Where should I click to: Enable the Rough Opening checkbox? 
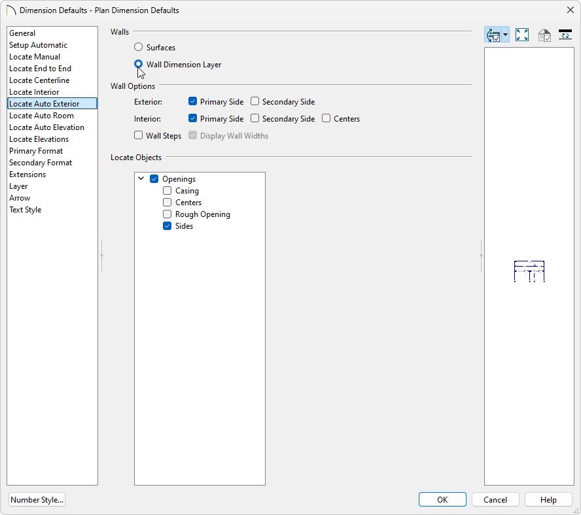[167, 214]
